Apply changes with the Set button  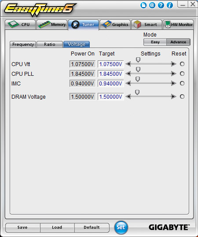(x=121, y=227)
